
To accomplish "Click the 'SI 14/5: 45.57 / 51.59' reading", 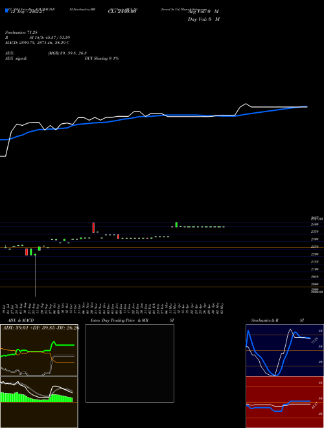I will (50, 38).
